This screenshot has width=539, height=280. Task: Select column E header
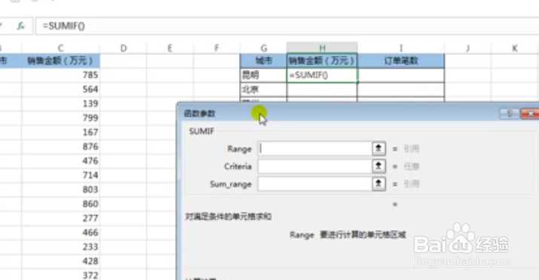[x=170, y=48]
